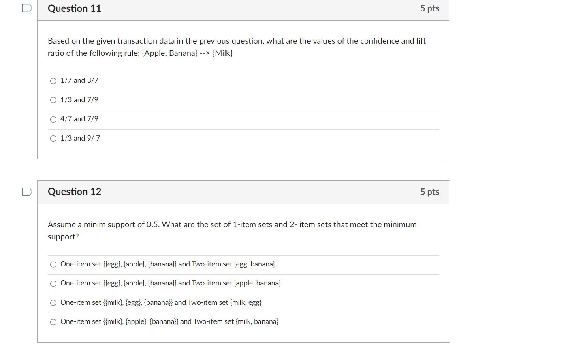The height and width of the screenshot is (351, 570).
Task: Click inside the Question 11 answer area
Action: (243, 109)
